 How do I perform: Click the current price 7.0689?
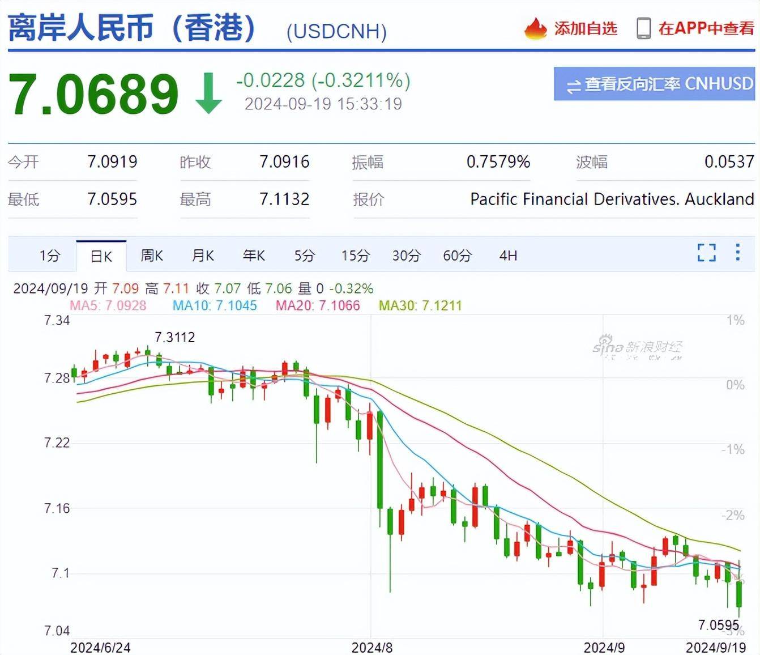pyautogui.click(x=93, y=93)
